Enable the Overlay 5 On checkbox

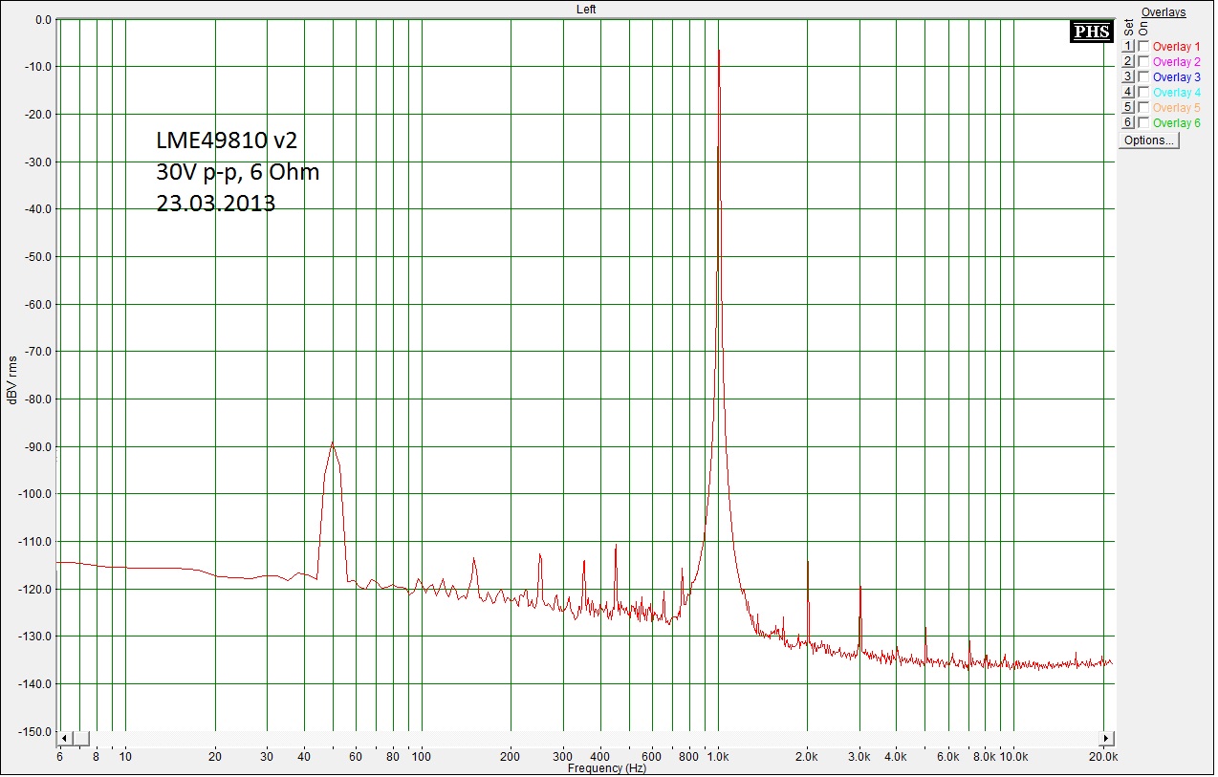pyautogui.click(x=1143, y=108)
